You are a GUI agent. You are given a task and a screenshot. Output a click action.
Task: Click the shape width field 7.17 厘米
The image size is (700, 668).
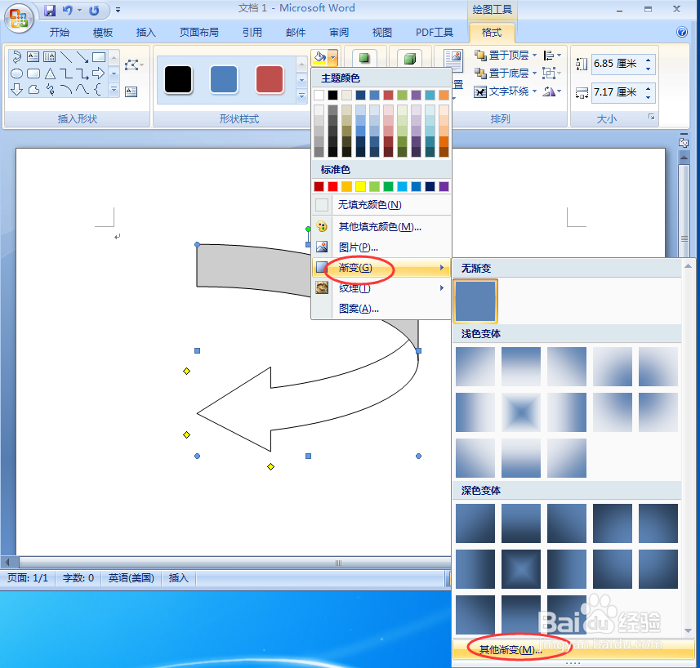(x=617, y=92)
